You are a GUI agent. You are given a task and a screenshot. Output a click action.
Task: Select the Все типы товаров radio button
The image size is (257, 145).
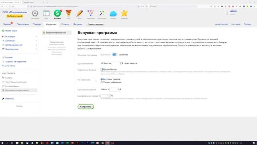click(x=102, y=79)
